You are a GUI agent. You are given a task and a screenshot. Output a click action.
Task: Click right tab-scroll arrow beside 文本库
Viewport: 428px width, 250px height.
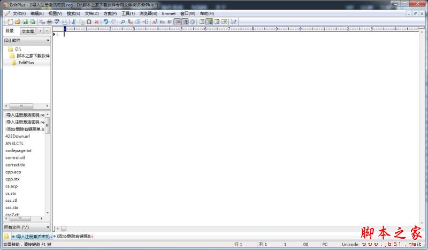tap(47, 31)
